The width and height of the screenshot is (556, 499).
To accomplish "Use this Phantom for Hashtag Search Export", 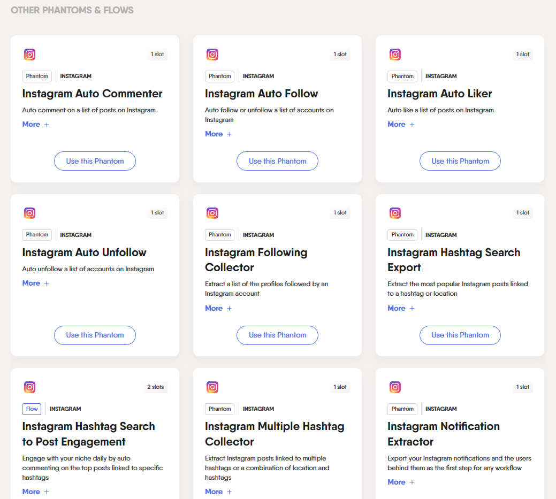I will point(460,335).
